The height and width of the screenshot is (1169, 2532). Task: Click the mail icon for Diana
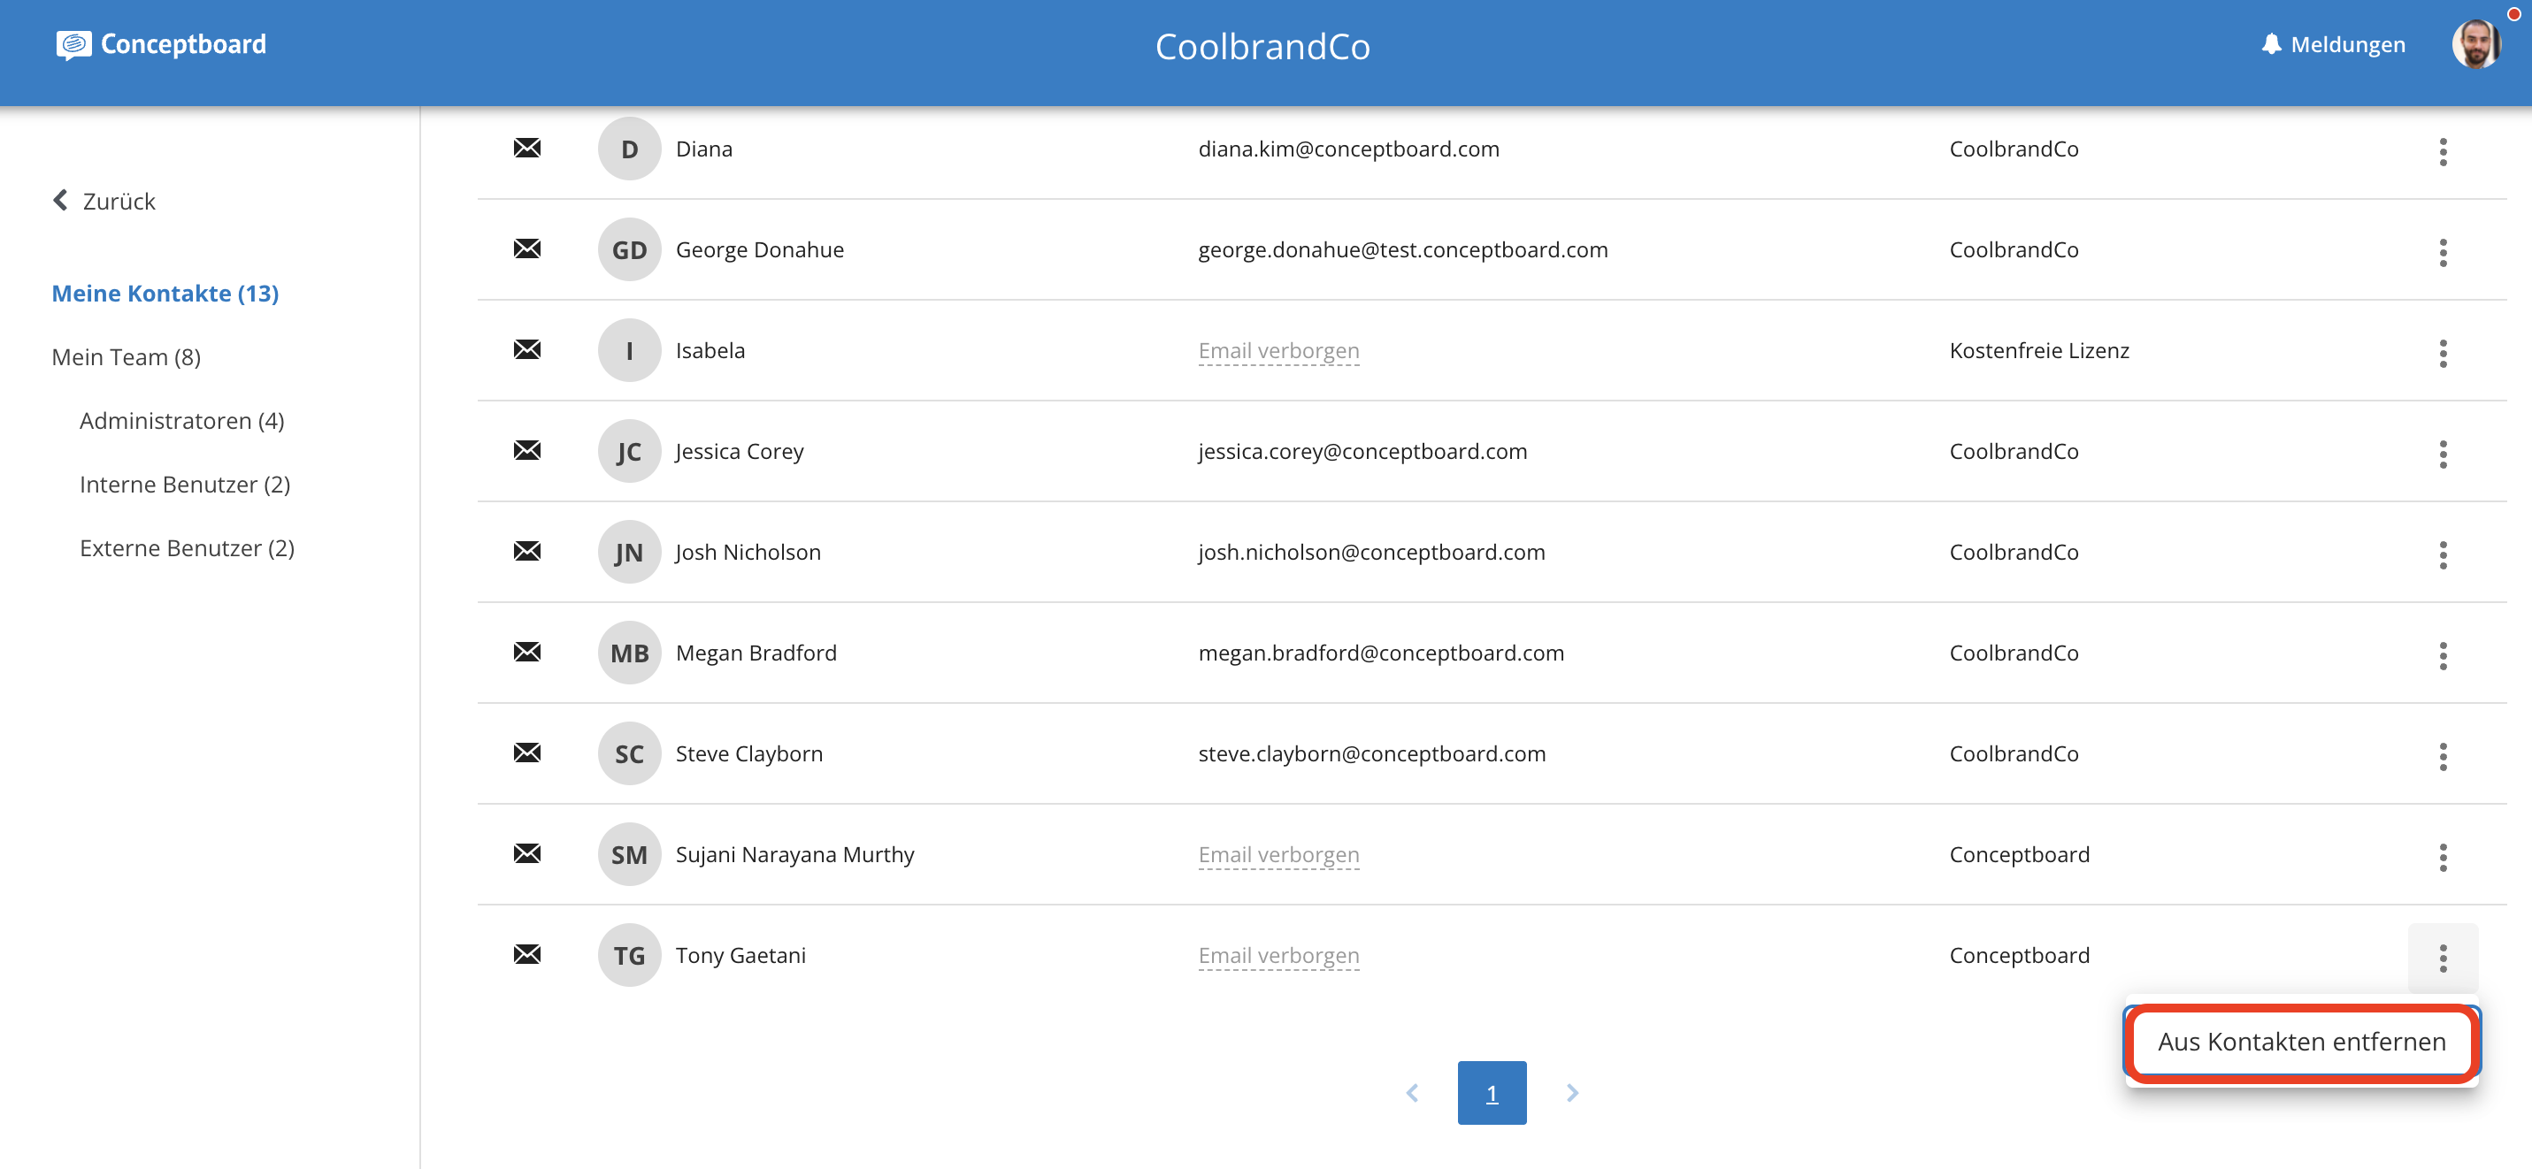coord(527,149)
